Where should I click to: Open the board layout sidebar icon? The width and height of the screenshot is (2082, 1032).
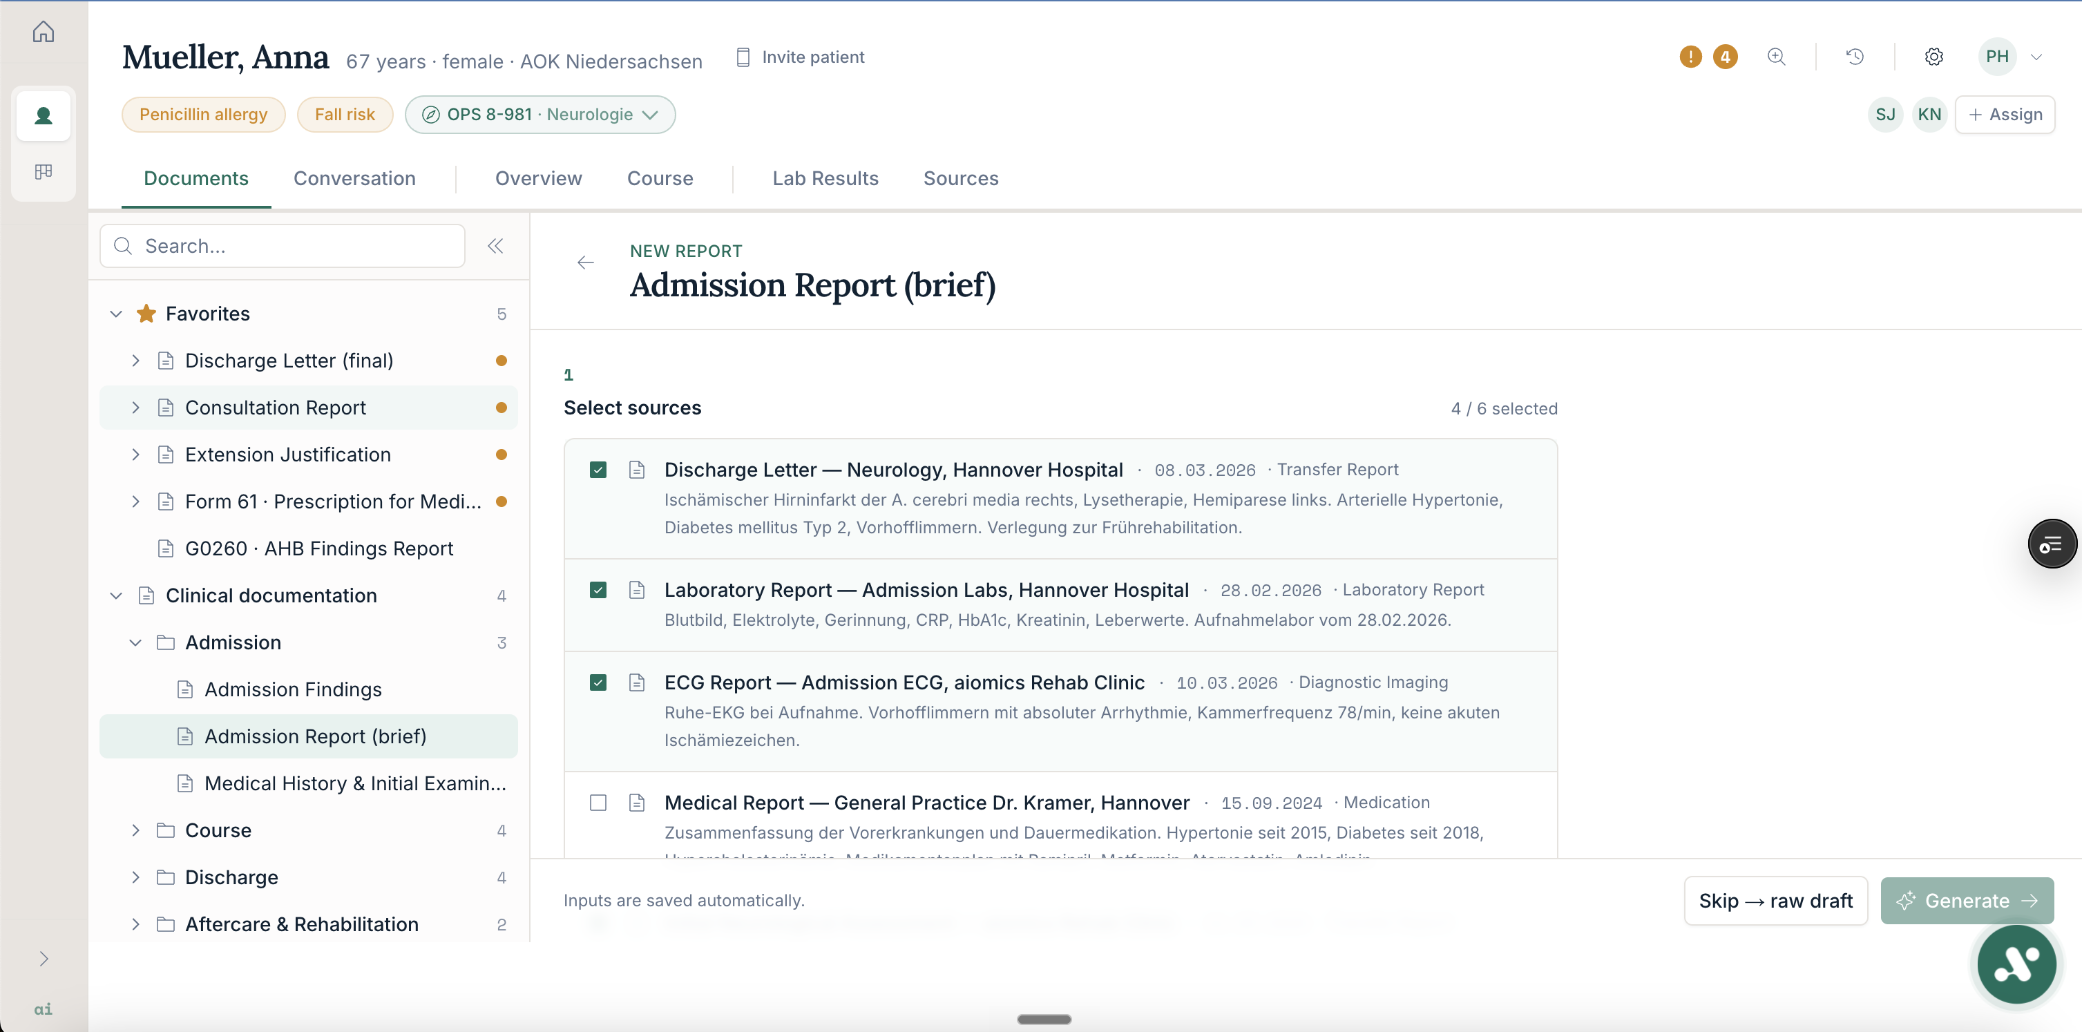(44, 171)
